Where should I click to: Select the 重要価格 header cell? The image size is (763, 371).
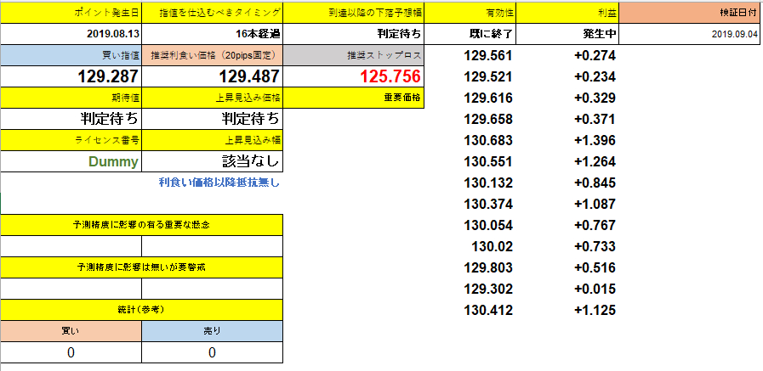(354, 98)
